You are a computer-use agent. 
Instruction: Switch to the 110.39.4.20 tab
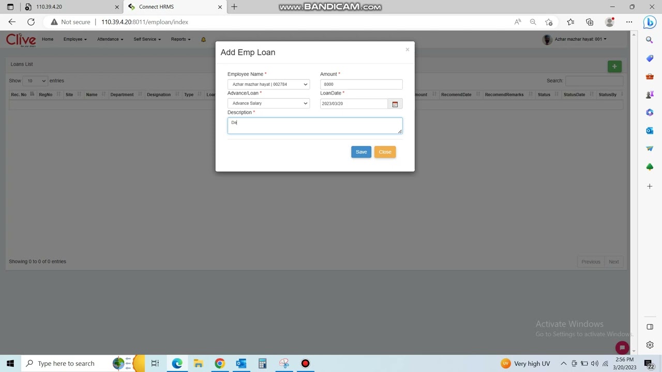(70, 7)
